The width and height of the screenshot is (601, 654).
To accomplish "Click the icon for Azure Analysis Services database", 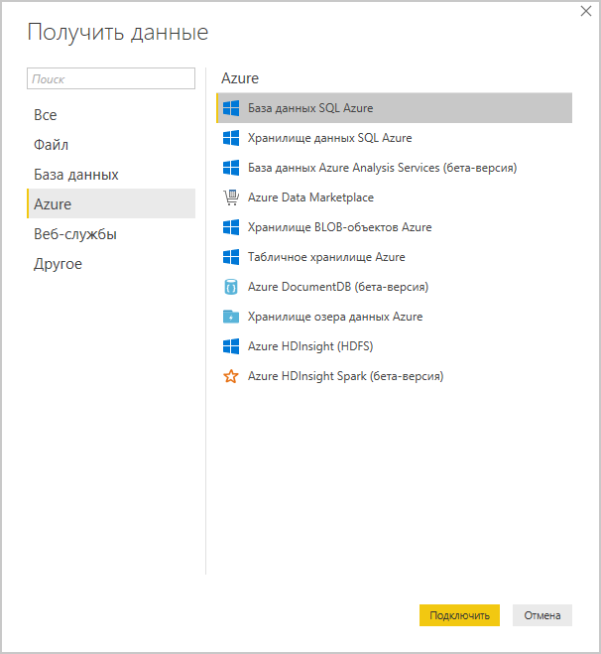I will (231, 168).
